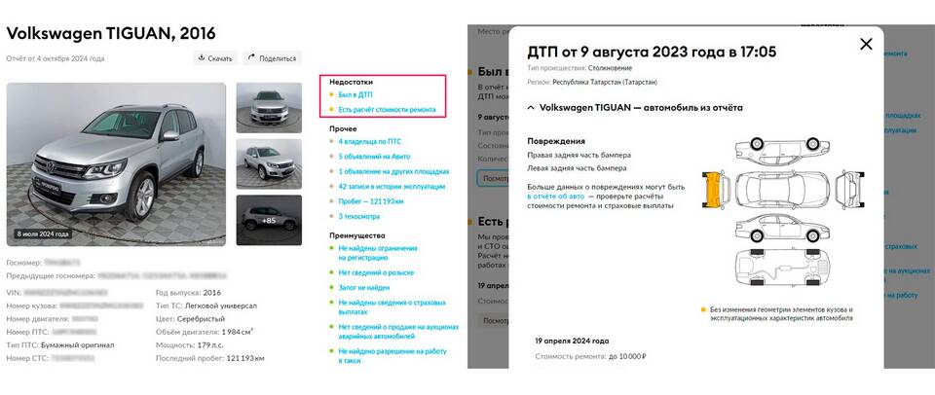Open the Пробег — 121 193 км link
This screenshot has width=935, height=395.
pyautogui.click(x=371, y=201)
